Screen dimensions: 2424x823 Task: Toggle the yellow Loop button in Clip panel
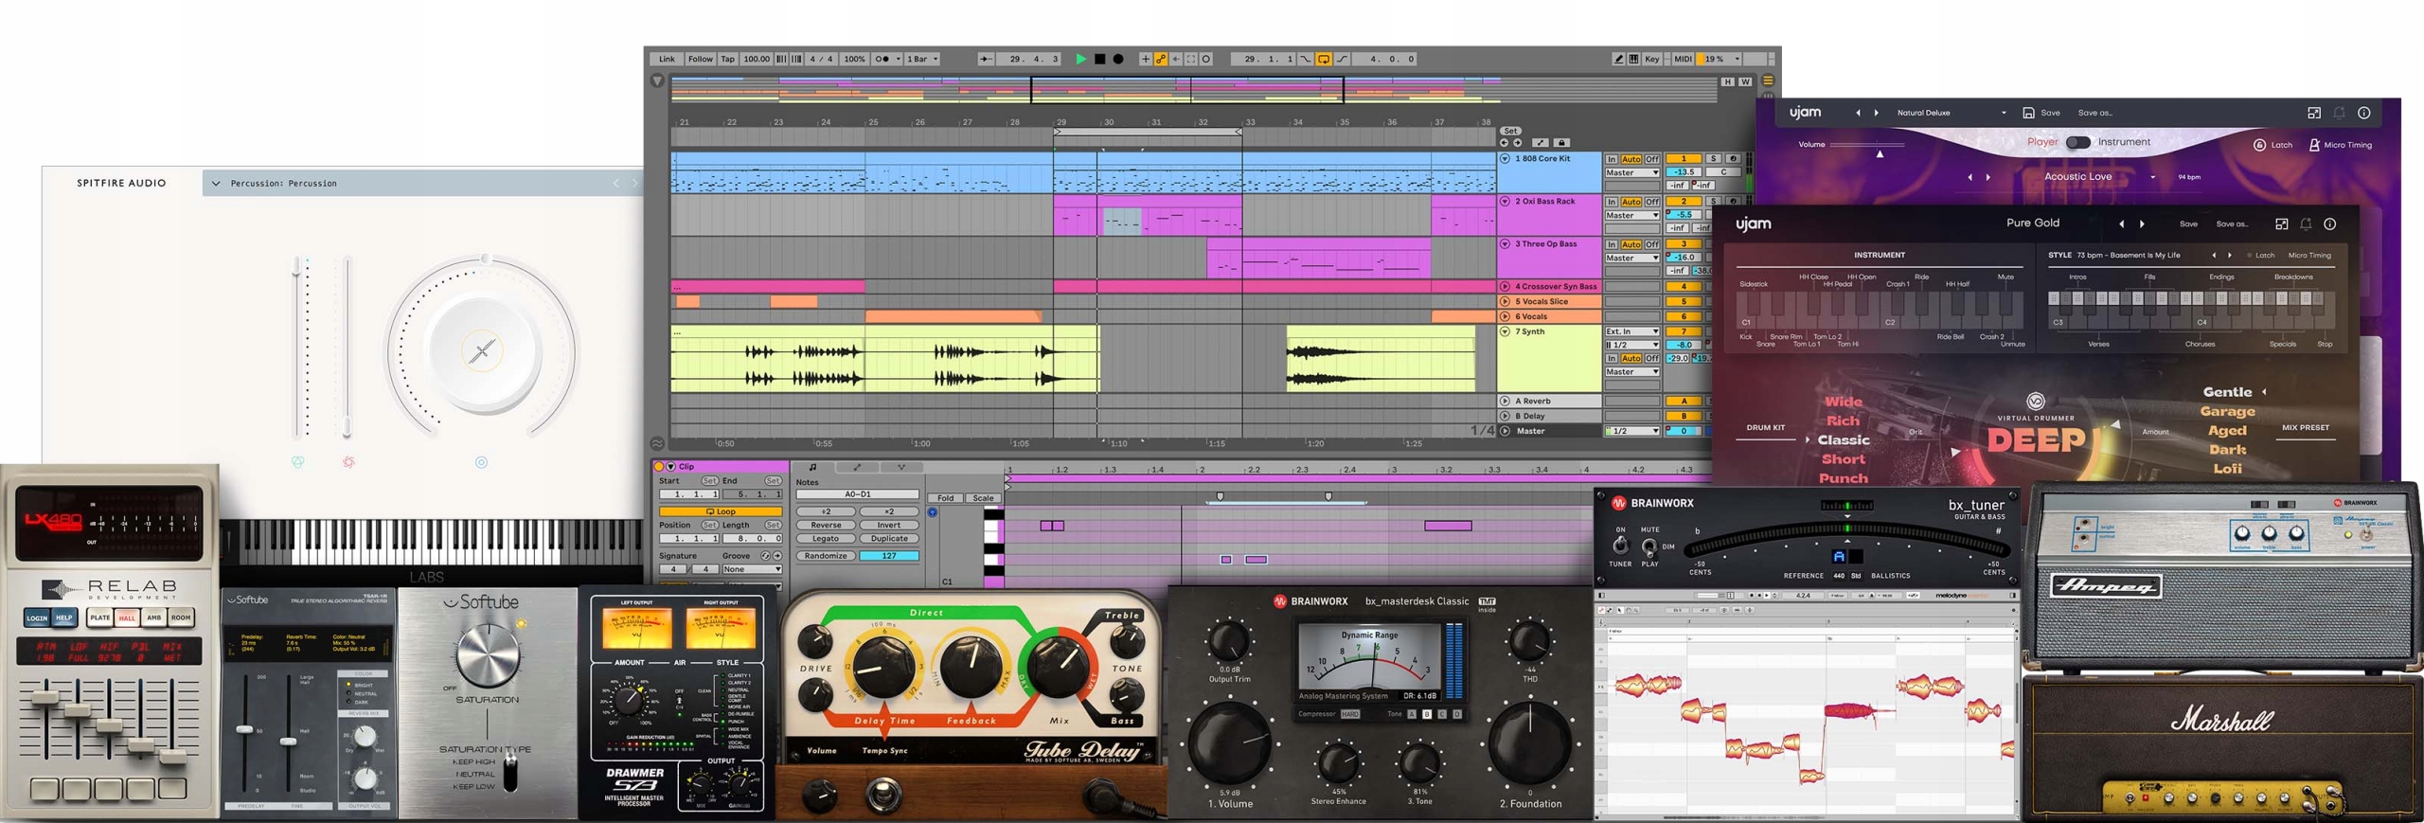tap(721, 511)
